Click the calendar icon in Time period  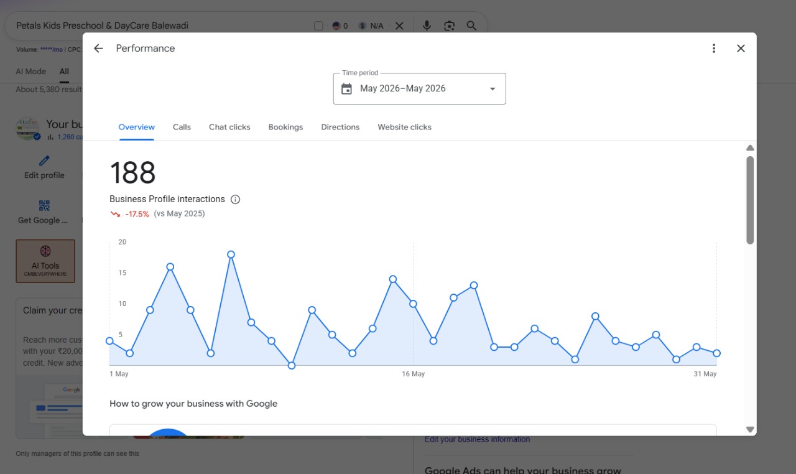click(346, 88)
